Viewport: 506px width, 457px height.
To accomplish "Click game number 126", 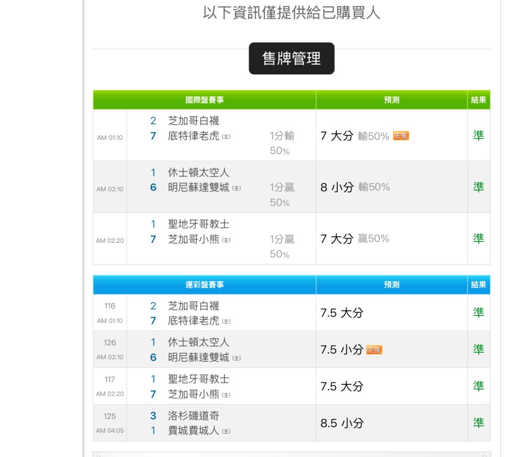I will [110, 343].
